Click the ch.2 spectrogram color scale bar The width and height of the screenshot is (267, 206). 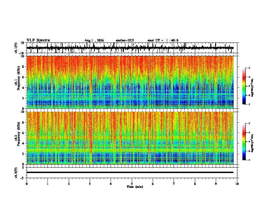[244, 142]
